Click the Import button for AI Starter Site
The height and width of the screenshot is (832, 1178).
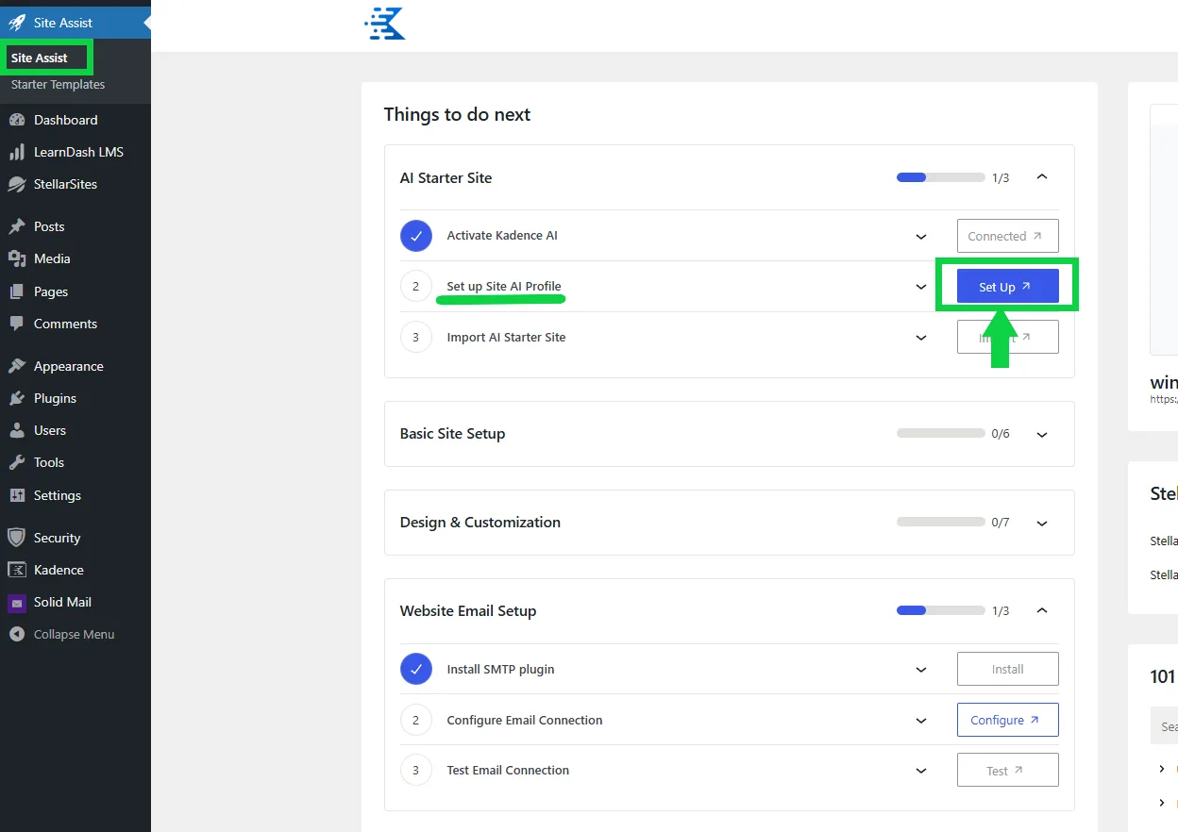click(1007, 337)
